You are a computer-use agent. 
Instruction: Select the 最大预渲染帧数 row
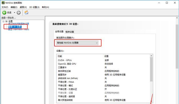coord(103,100)
